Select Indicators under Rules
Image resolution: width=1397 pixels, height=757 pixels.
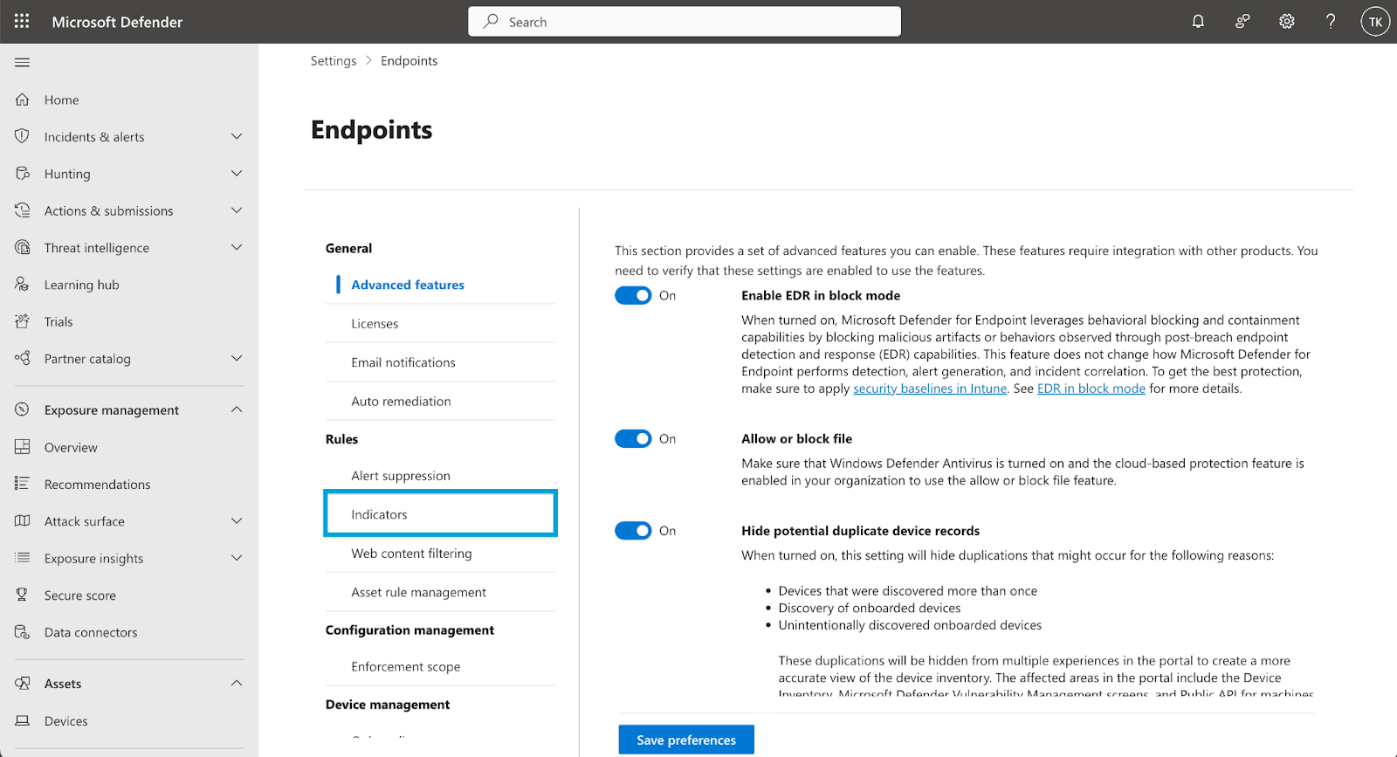point(441,514)
